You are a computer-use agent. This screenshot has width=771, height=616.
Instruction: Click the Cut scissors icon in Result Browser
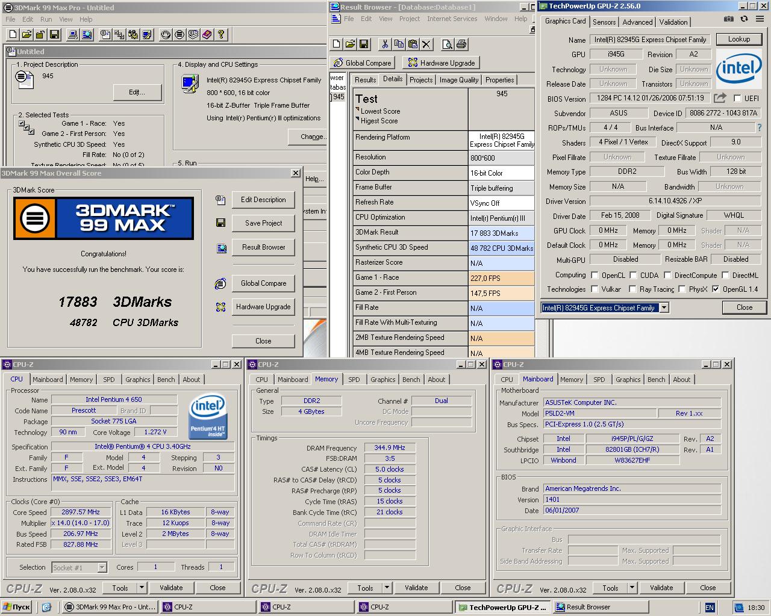(x=385, y=44)
